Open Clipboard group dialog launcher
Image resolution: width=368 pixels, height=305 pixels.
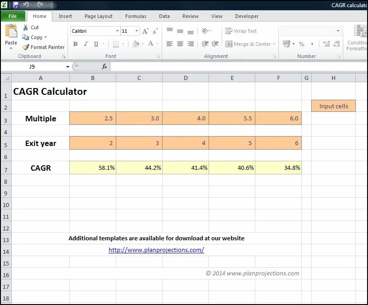(64, 57)
